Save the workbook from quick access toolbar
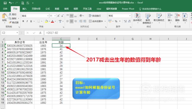 pos(5,3)
